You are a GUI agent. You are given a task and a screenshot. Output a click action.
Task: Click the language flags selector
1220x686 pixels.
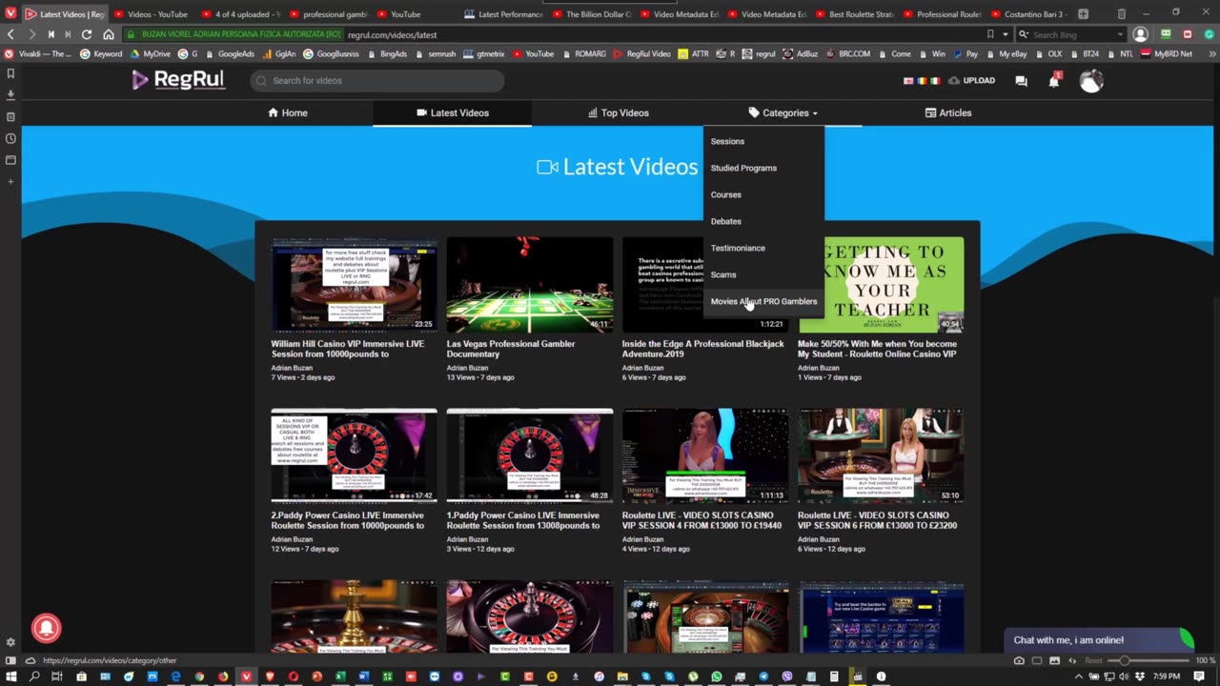tap(922, 81)
